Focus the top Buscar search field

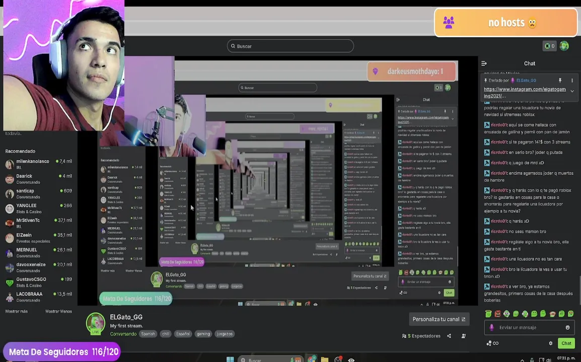click(290, 46)
